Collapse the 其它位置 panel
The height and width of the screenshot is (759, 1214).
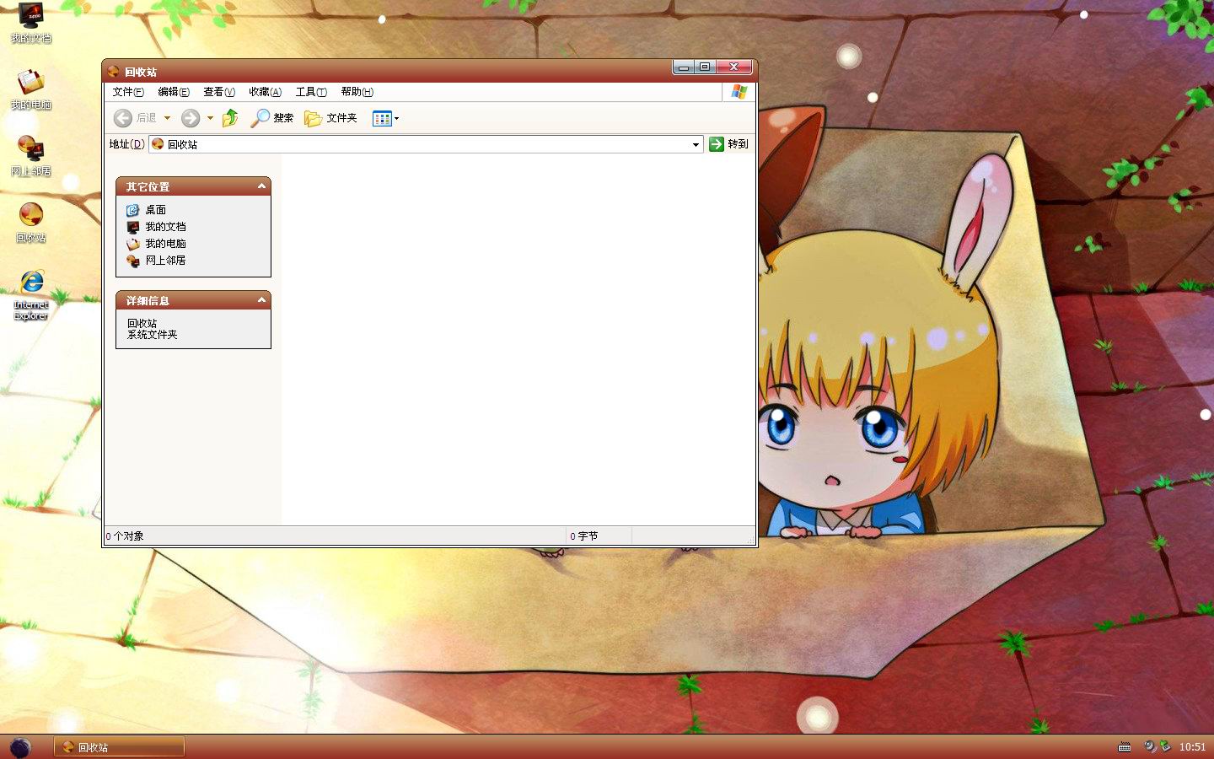tap(261, 186)
